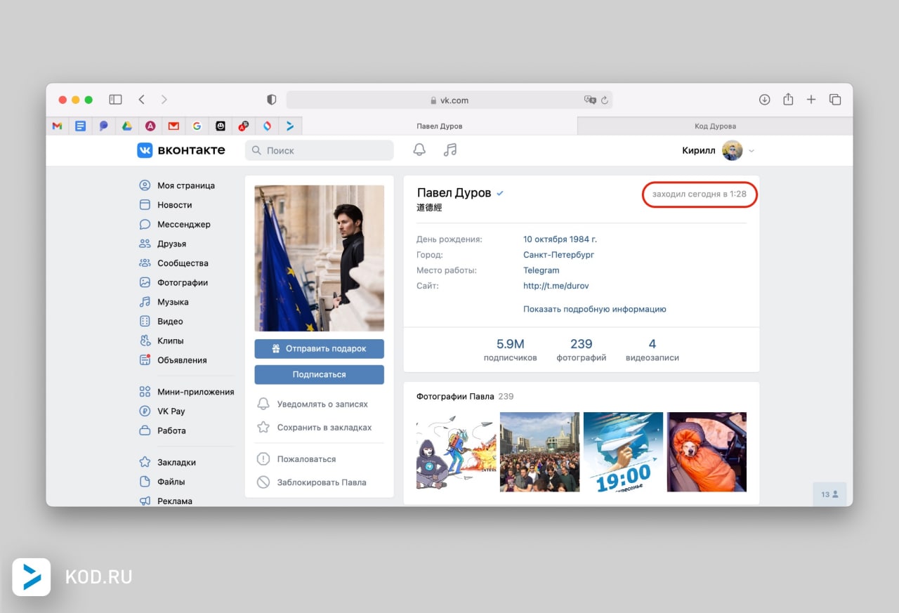Click the translate page icon in address bar
899x613 pixels.
click(590, 100)
